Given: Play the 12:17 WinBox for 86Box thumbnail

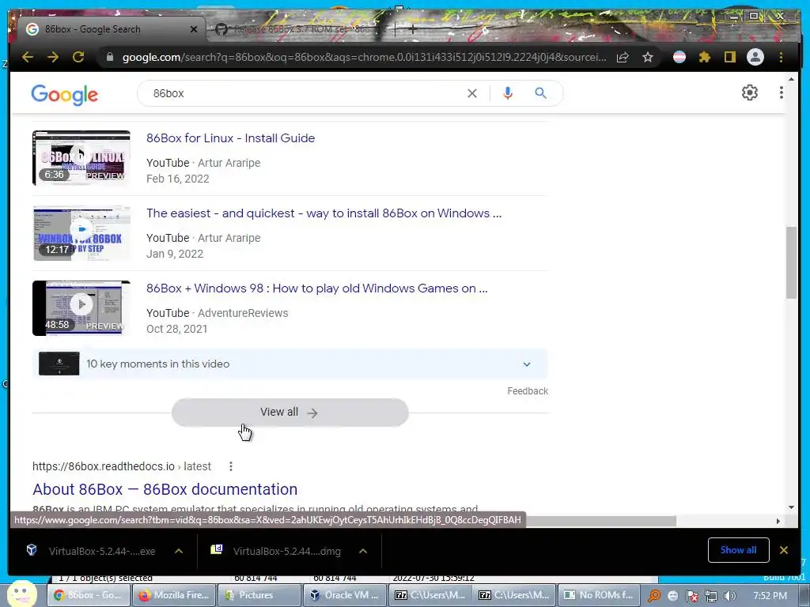Looking at the screenshot, I should pos(81,233).
